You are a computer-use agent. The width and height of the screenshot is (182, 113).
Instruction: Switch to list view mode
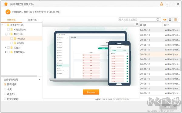(x=176, y=20)
